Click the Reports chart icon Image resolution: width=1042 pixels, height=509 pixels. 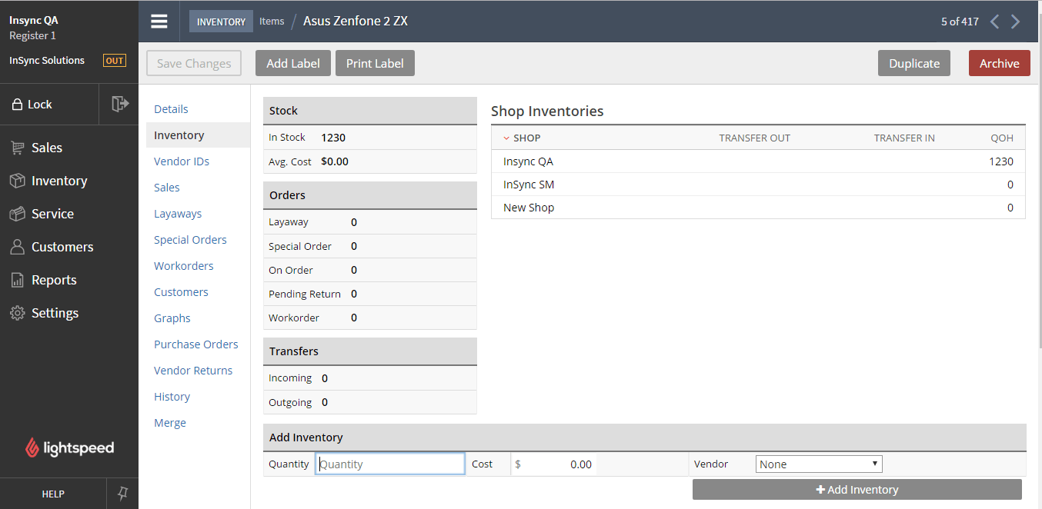[17, 280]
